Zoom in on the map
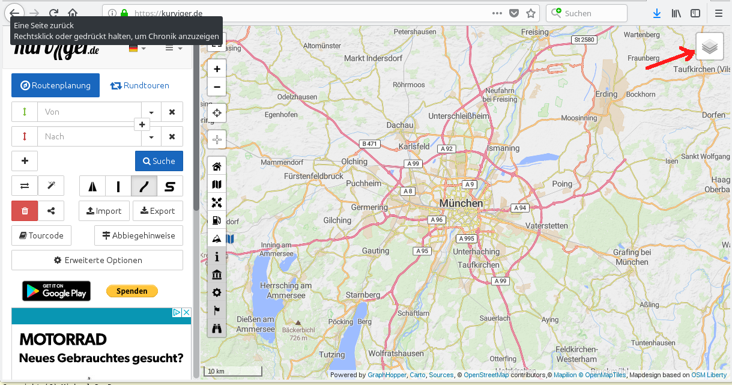 (217, 69)
